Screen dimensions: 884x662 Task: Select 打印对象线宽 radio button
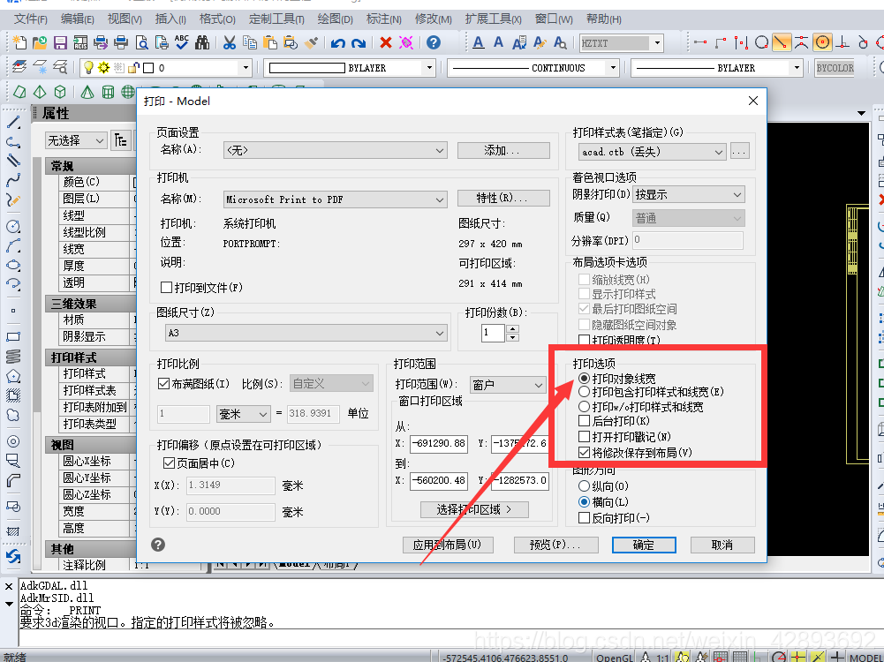point(584,378)
